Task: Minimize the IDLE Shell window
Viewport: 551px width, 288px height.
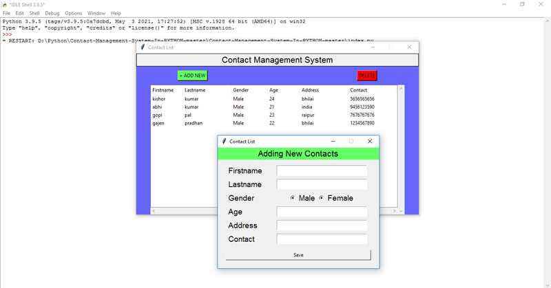Action: [x=504, y=4]
